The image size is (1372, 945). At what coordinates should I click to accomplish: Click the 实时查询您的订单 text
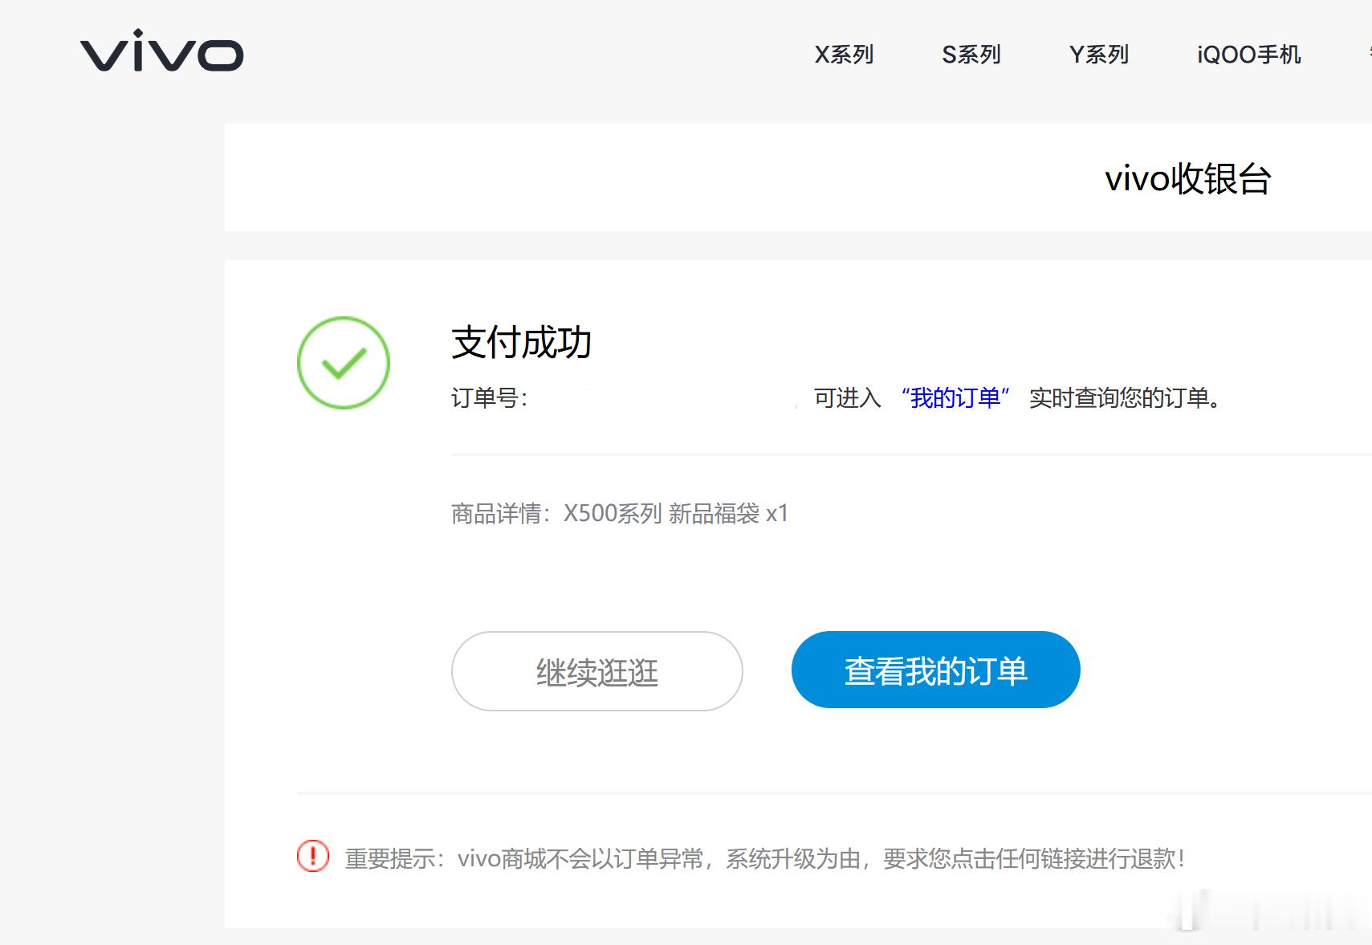pos(1125,397)
